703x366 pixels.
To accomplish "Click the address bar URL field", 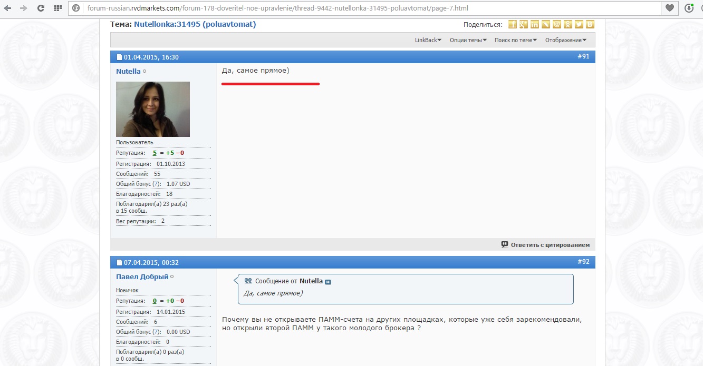I will pos(369,8).
